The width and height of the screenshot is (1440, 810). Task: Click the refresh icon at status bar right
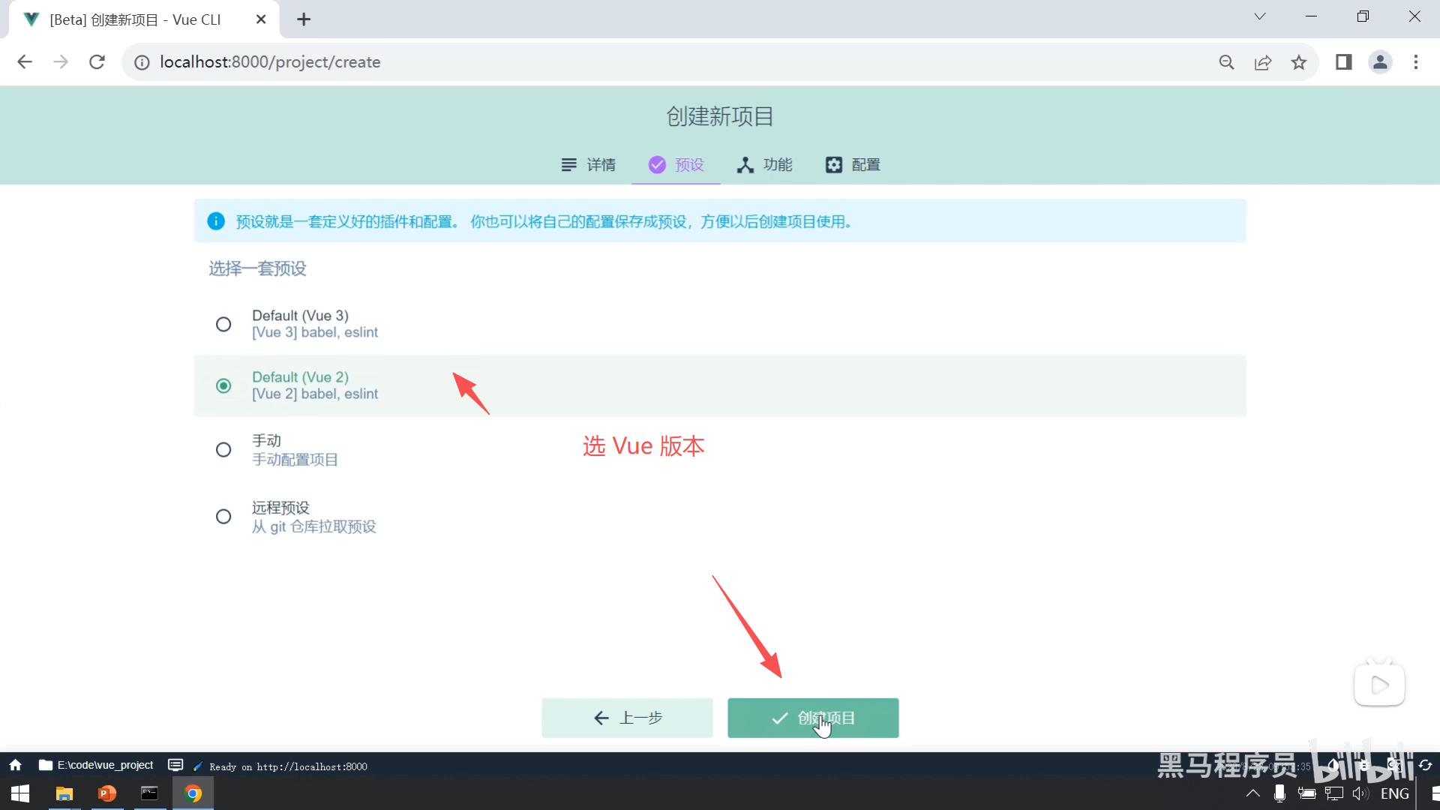click(1426, 766)
